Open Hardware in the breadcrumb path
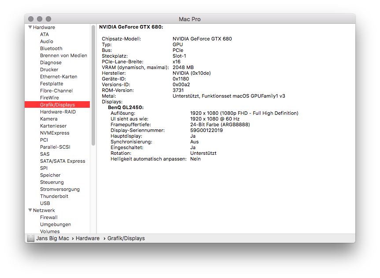This screenshot has height=278, width=380. pyautogui.click(x=88, y=238)
